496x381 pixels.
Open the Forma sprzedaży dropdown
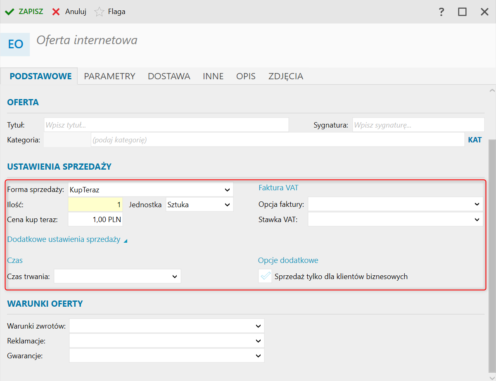point(150,190)
